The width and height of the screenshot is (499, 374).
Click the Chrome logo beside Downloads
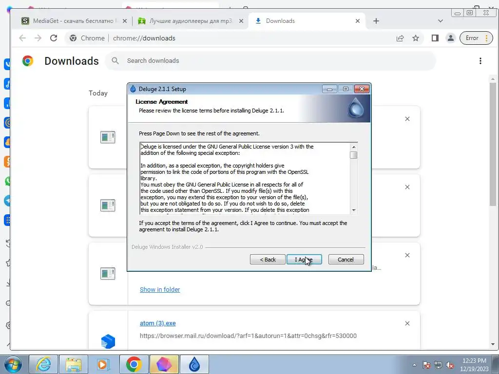[x=28, y=61]
